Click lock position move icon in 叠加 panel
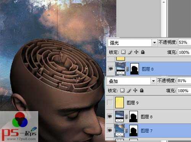This screenshot has width=191, height=142. coord(135,90)
